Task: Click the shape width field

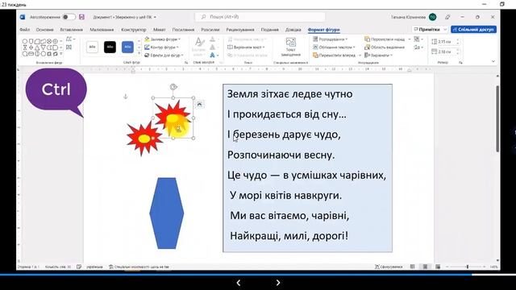Action: [447, 52]
